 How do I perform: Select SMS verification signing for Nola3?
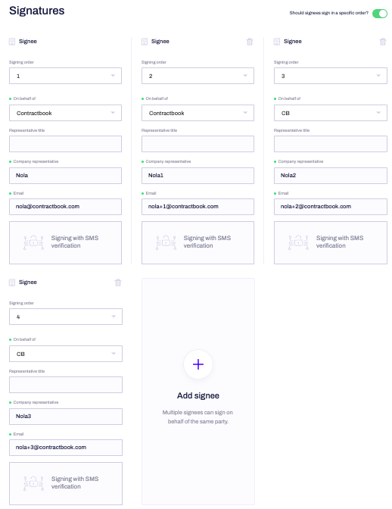tap(66, 483)
